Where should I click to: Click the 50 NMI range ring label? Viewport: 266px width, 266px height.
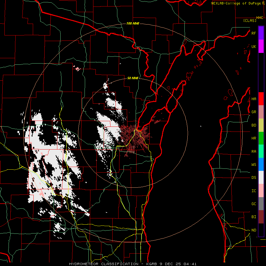tap(133, 78)
